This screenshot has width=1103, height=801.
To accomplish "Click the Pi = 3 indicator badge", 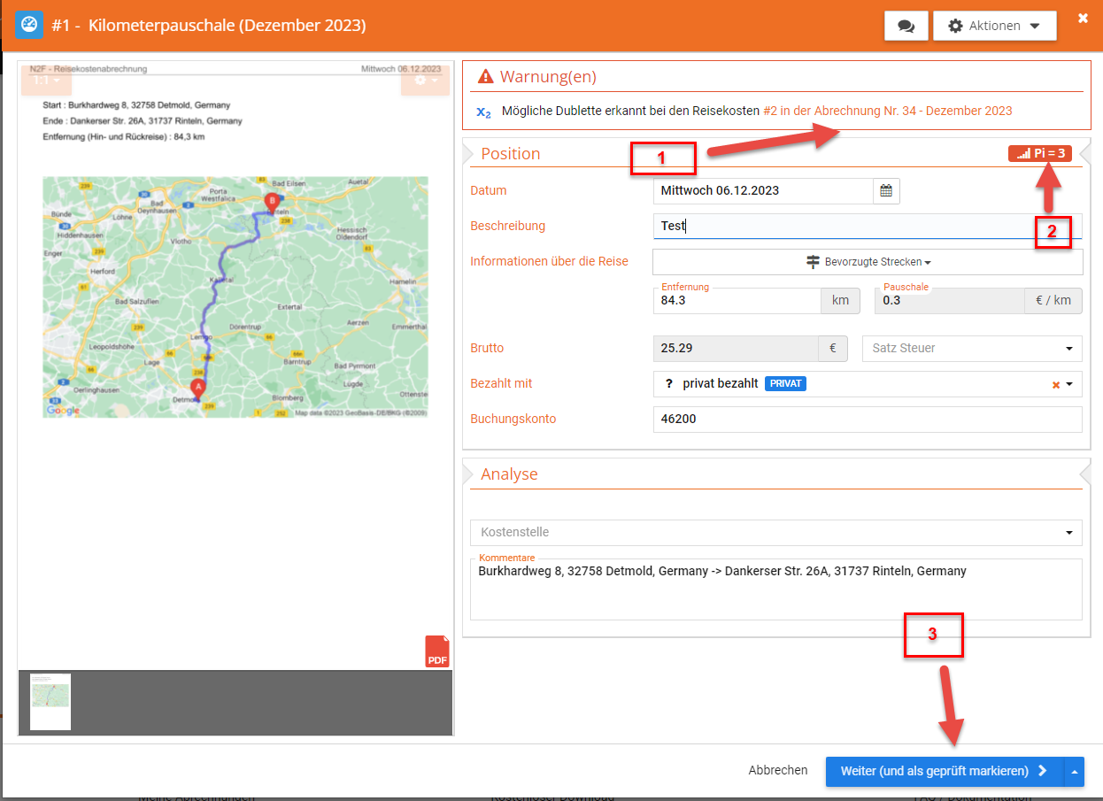I will tap(1040, 154).
